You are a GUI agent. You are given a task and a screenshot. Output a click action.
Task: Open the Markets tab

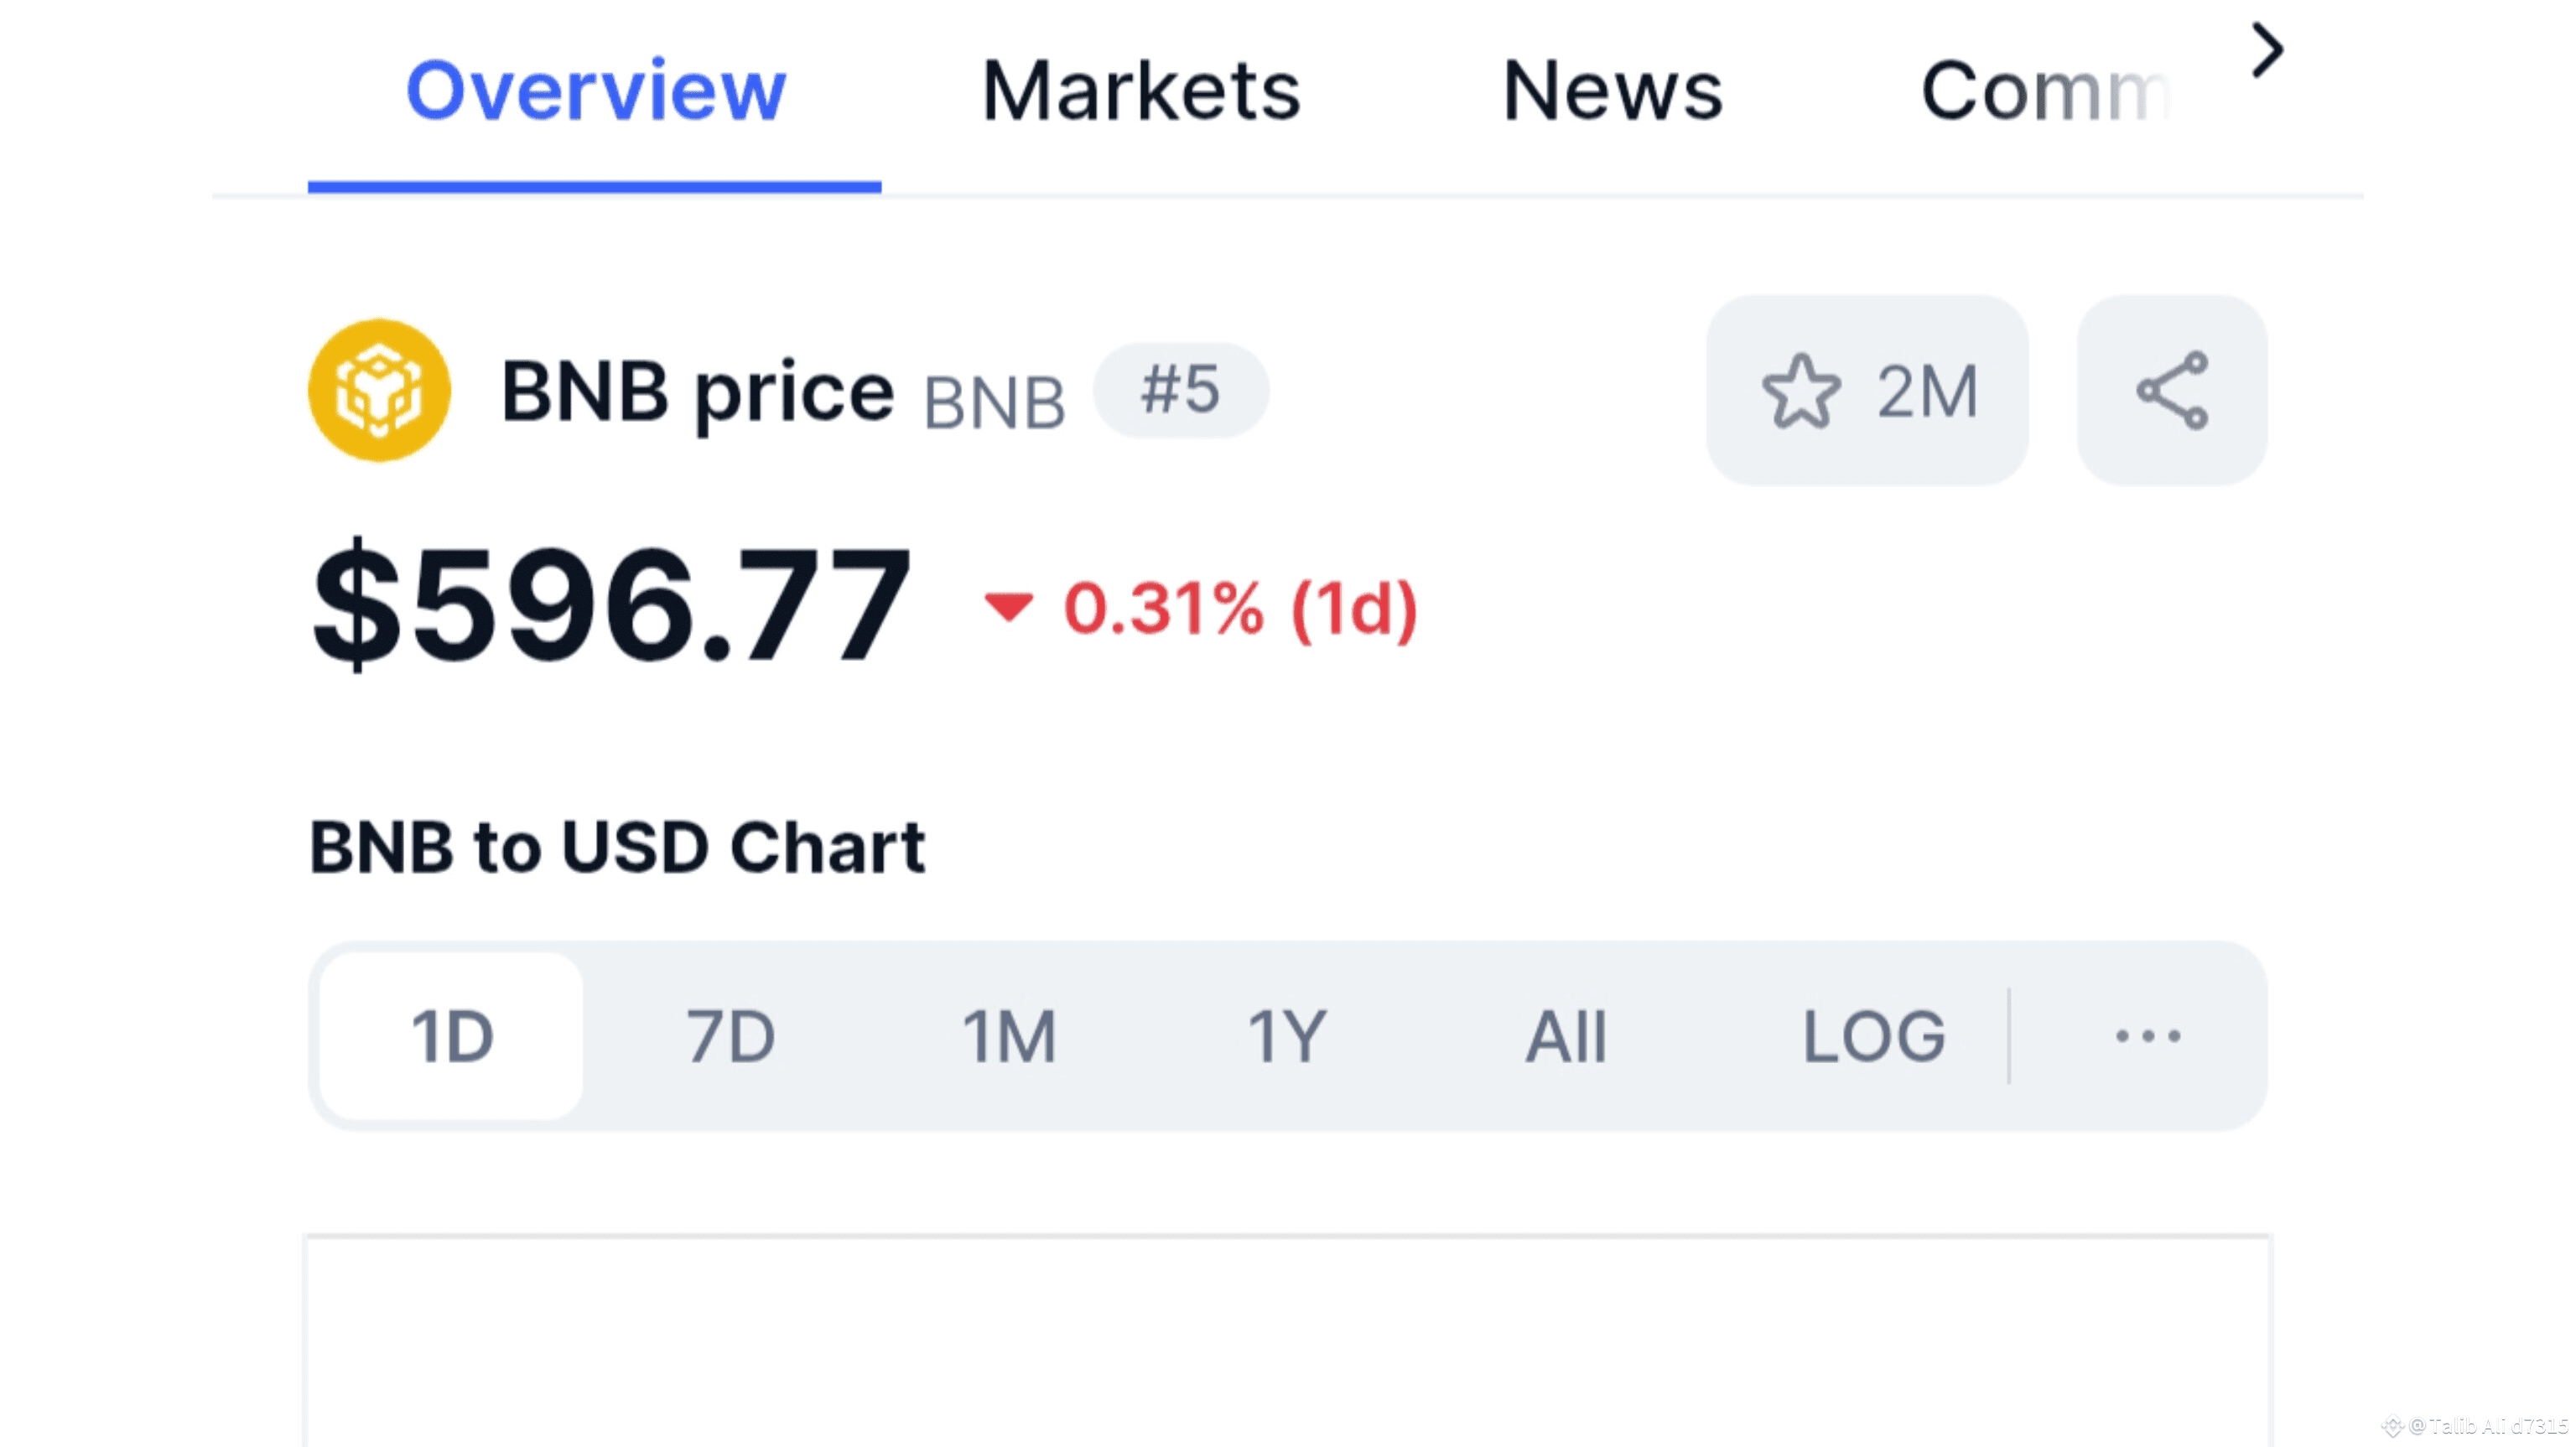[1141, 92]
